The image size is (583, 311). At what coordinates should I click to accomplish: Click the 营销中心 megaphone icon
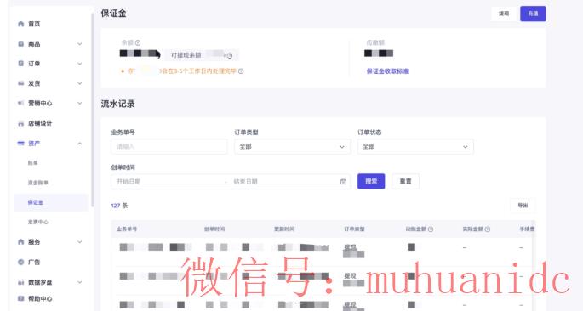20,103
